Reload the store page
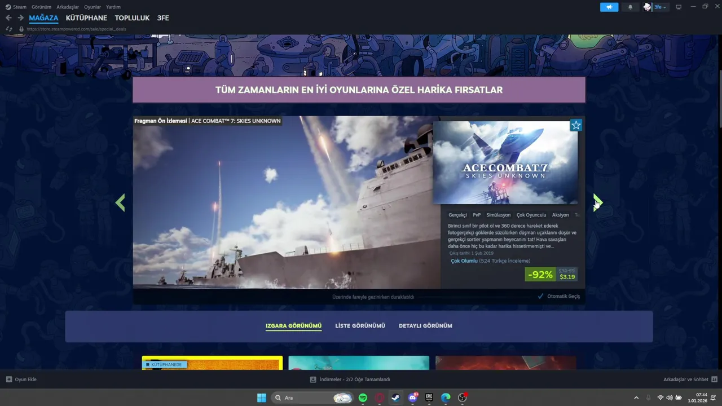This screenshot has width=722, height=406. 8,29
